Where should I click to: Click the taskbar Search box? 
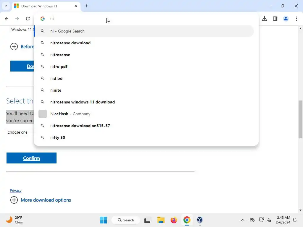(x=126, y=220)
